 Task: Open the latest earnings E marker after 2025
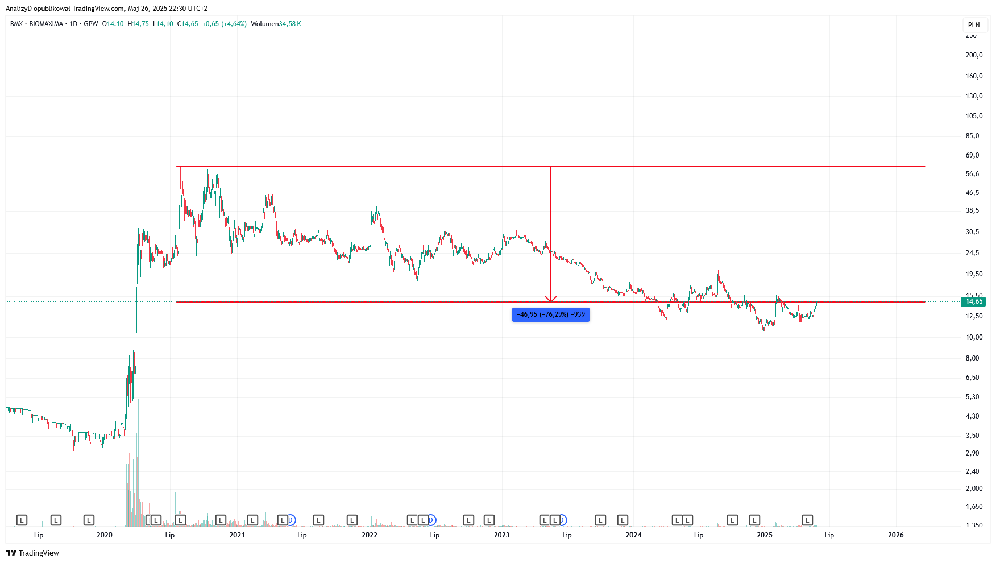(x=807, y=520)
